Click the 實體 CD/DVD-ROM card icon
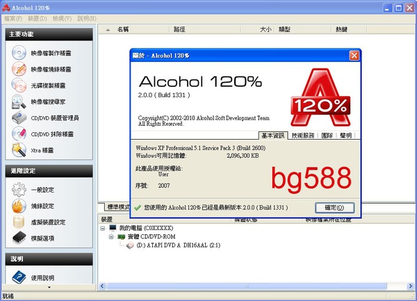Screen dimensions: 417x301 [122, 236]
